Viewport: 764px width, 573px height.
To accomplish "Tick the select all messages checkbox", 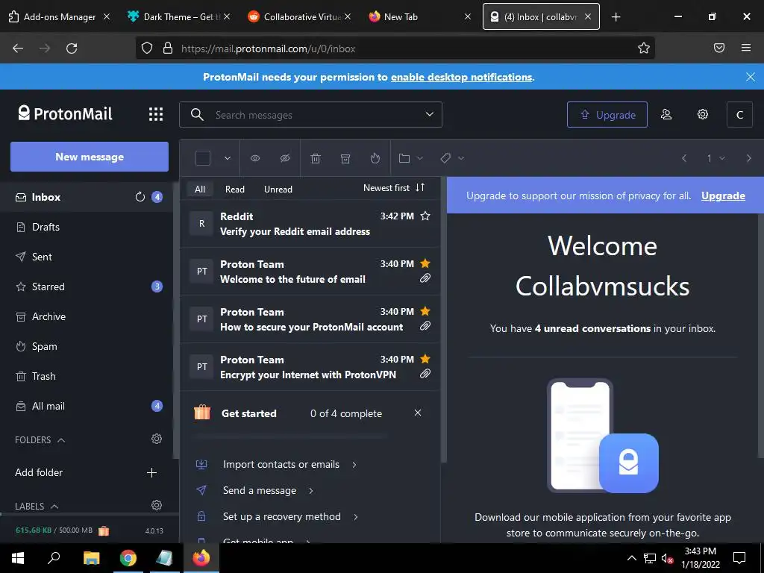I will point(203,158).
